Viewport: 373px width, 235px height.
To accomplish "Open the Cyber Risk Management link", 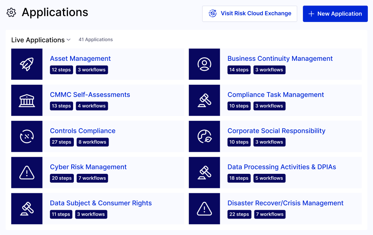I will coord(88,167).
